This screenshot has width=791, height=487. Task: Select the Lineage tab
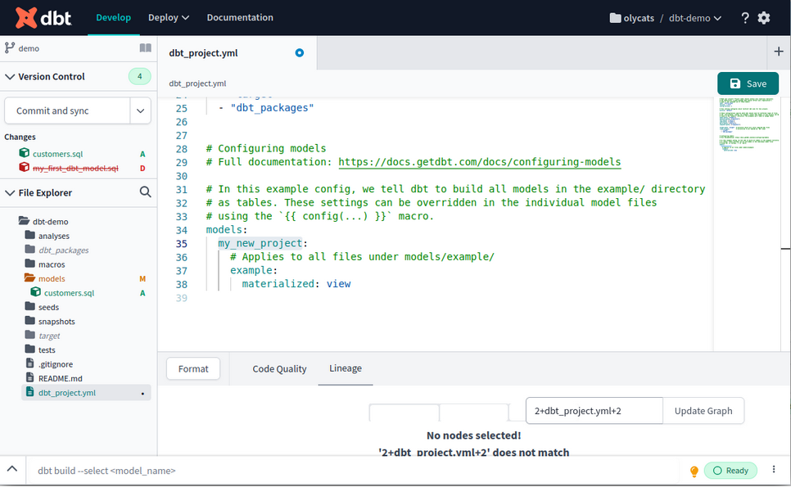(x=346, y=368)
